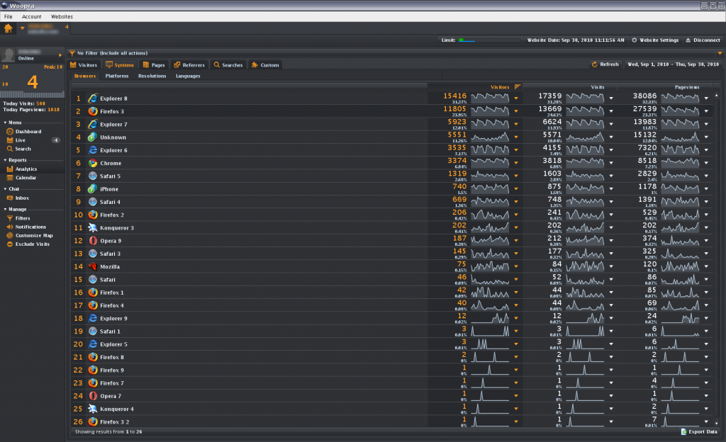Expand the website selector arrow beside home

coord(22,28)
